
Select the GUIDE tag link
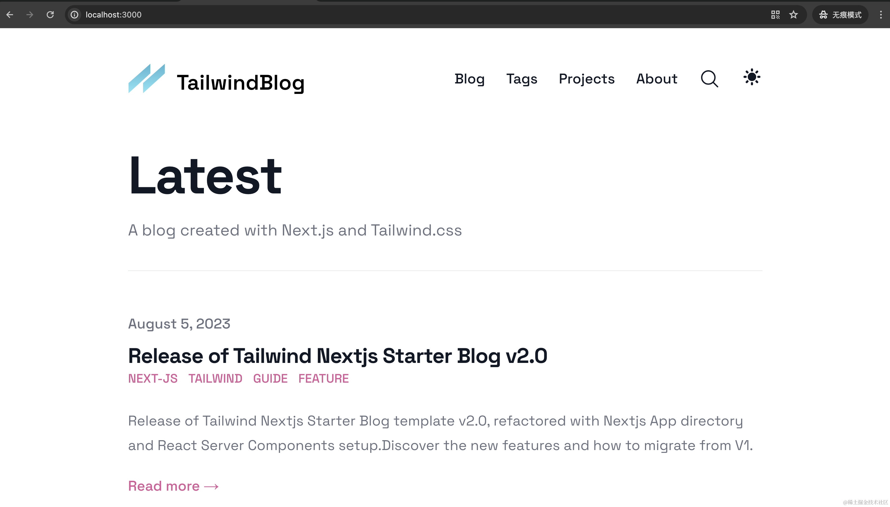pyautogui.click(x=270, y=378)
